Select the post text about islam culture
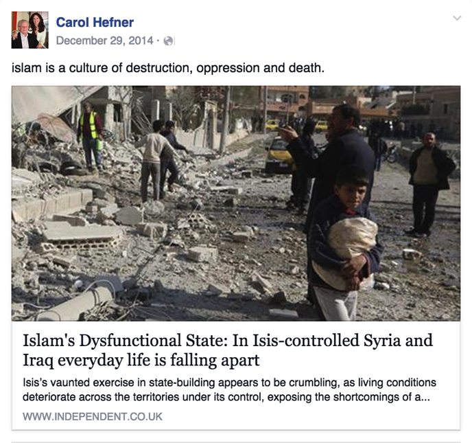The height and width of the screenshot is (443, 472). click(168, 68)
